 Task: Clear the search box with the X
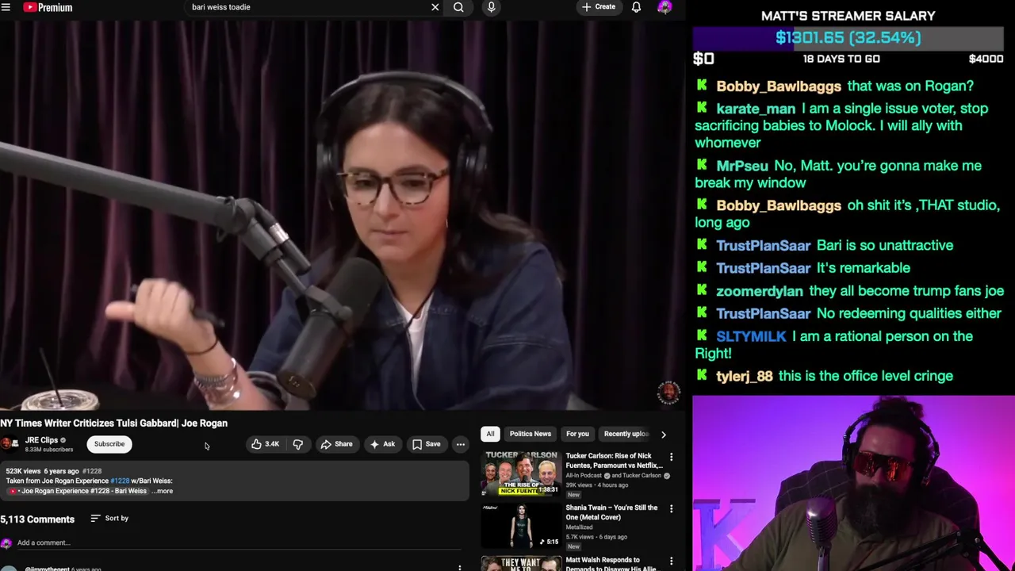pos(435,7)
